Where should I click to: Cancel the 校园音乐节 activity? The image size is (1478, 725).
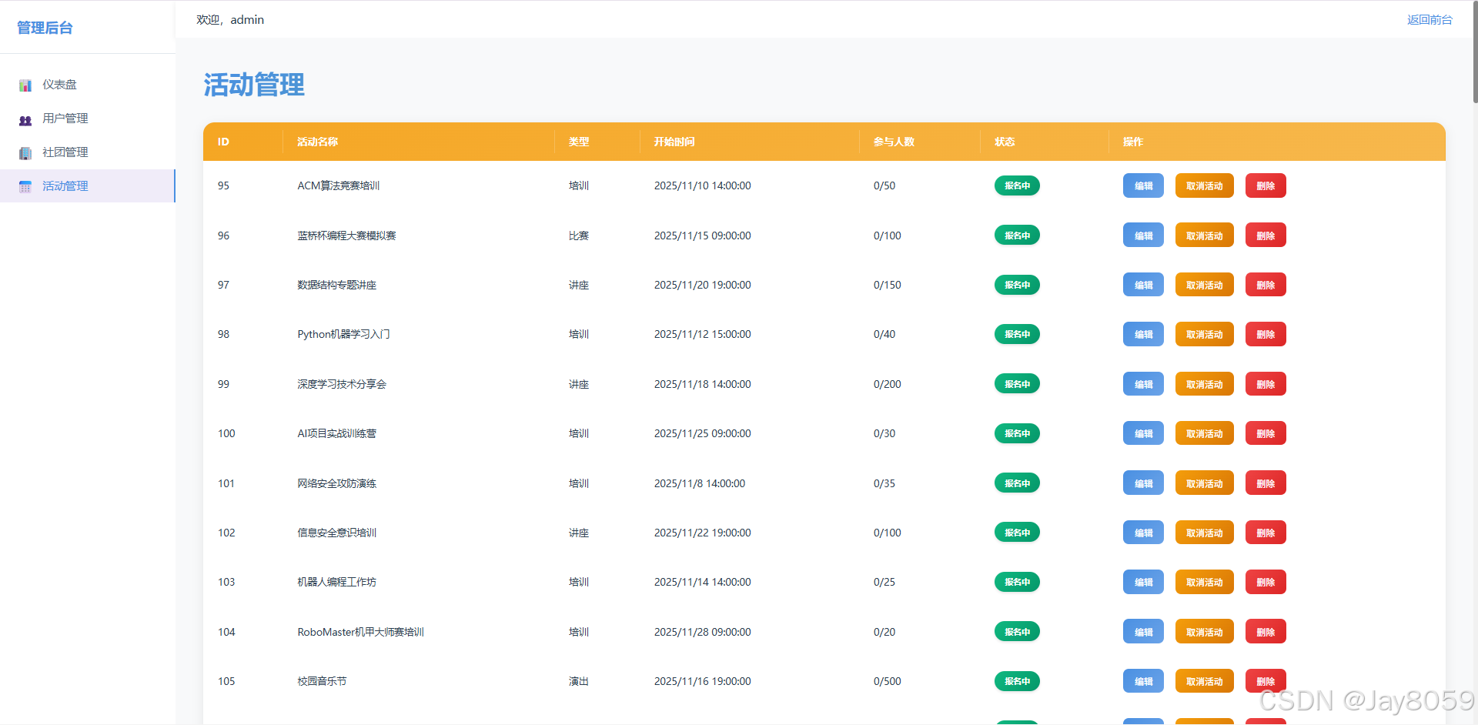point(1204,681)
